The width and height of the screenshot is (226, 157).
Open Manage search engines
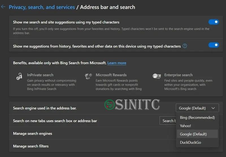(x=92, y=133)
